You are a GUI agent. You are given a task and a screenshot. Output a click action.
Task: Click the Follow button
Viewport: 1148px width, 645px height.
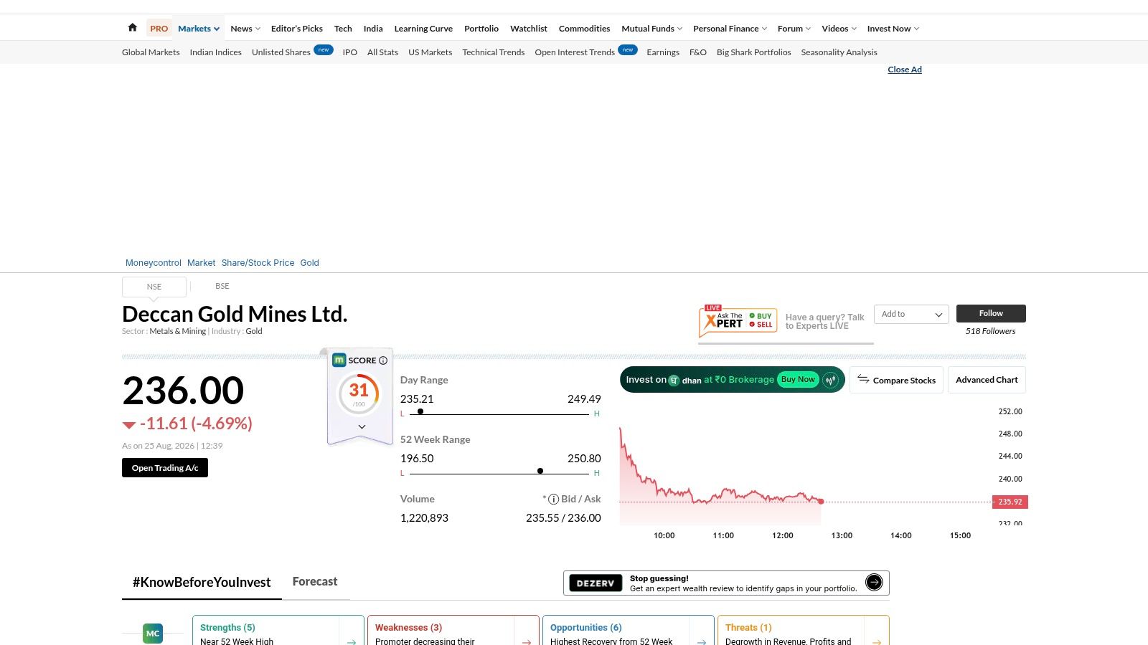(991, 313)
